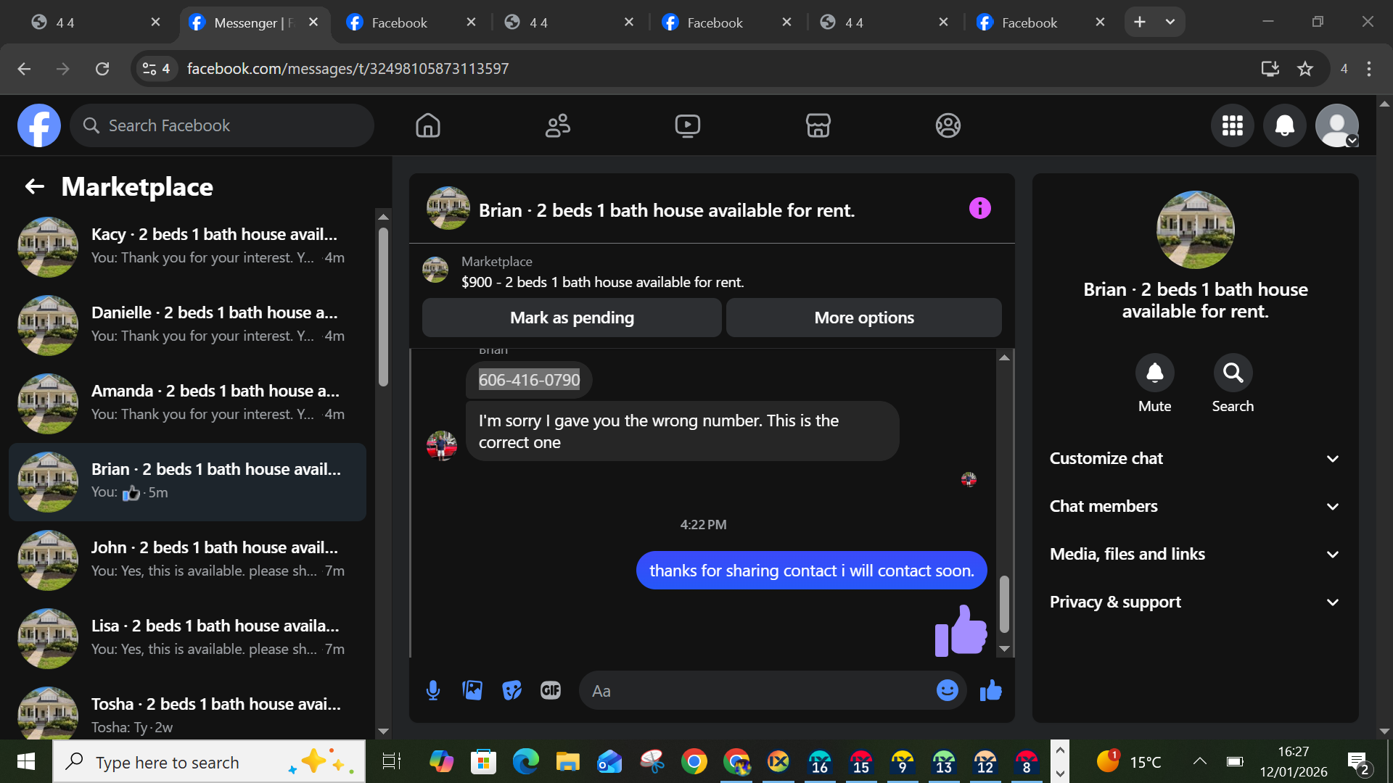
Task: Mute the Brian conversation
Action: click(x=1154, y=373)
